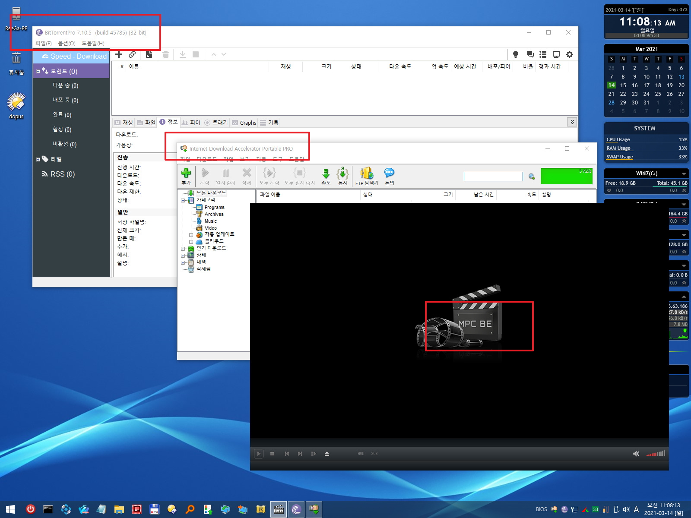Image resolution: width=691 pixels, height=518 pixels.
Task: Open the 파일(F) menu in BitTorrentPro
Action: click(43, 43)
